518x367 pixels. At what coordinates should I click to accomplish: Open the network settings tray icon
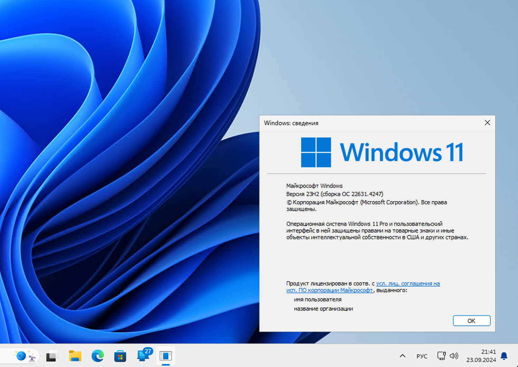tap(441, 356)
